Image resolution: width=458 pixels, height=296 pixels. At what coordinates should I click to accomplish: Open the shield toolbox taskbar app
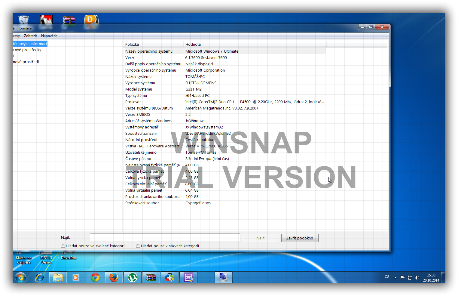pos(170,277)
